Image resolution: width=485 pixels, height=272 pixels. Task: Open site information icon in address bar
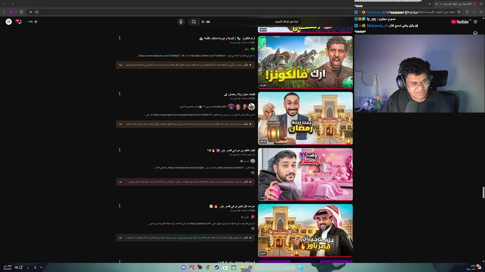[459, 12]
